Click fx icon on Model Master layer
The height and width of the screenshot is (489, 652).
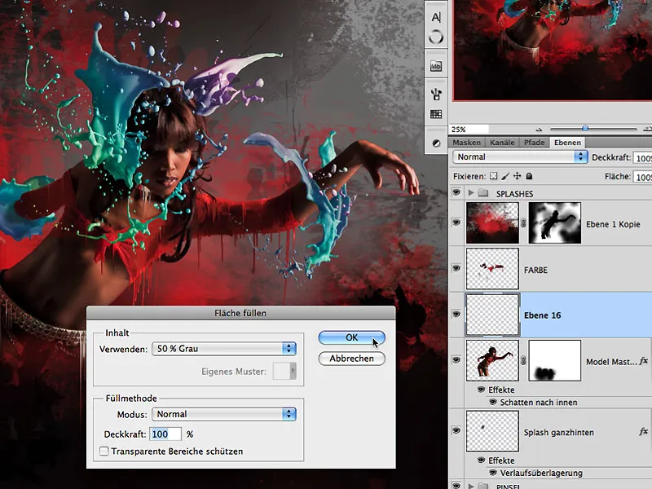(643, 361)
